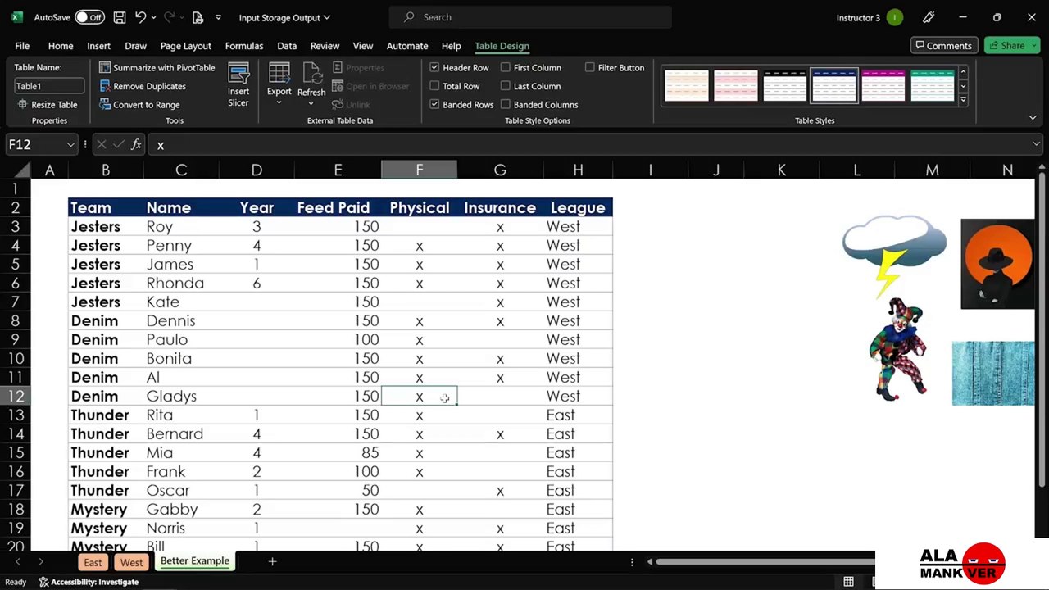Viewport: 1049px width, 590px height.
Task: Collapse the ribbon with chevron
Action: pyautogui.click(x=1033, y=119)
